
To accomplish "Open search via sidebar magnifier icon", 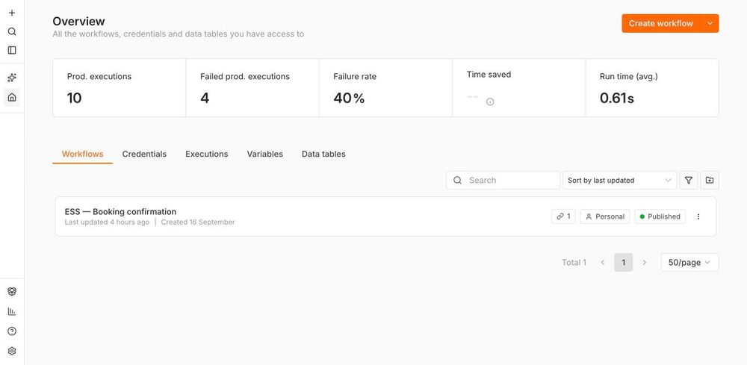I will [x=12, y=32].
